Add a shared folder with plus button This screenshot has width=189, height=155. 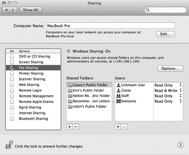coord(70,127)
